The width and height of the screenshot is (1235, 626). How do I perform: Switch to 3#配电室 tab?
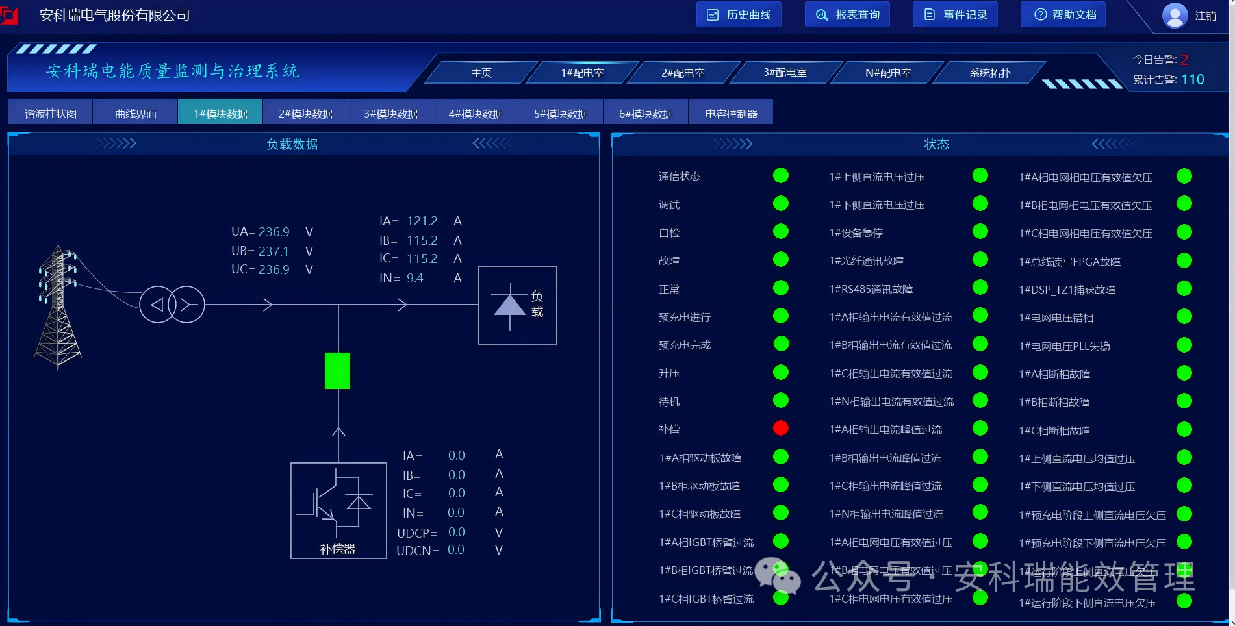point(785,73)
